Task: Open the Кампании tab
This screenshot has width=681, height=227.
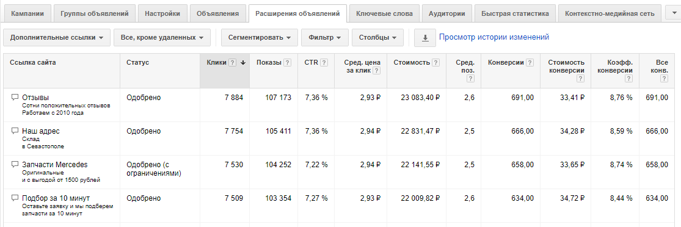Action: click(27, 13)
